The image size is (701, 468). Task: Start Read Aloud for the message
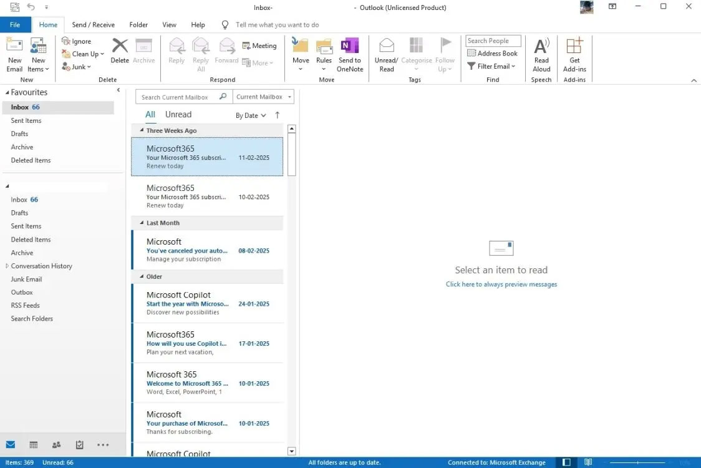click(x=541, y=53)
